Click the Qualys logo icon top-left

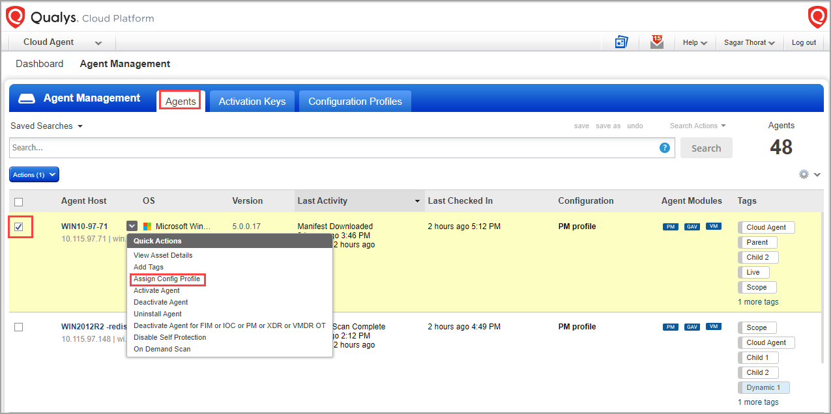click(15, 17)
